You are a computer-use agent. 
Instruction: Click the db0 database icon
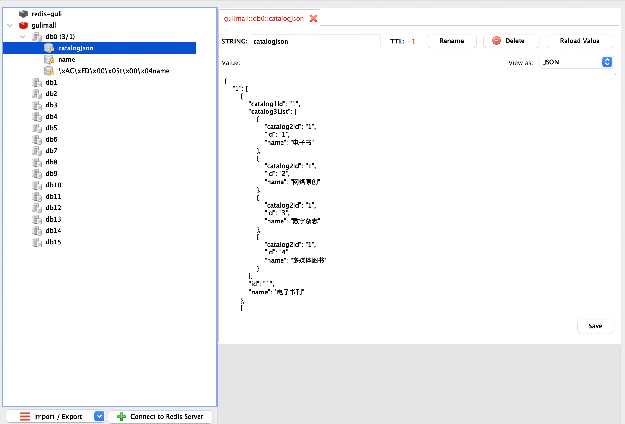(37, 37)
